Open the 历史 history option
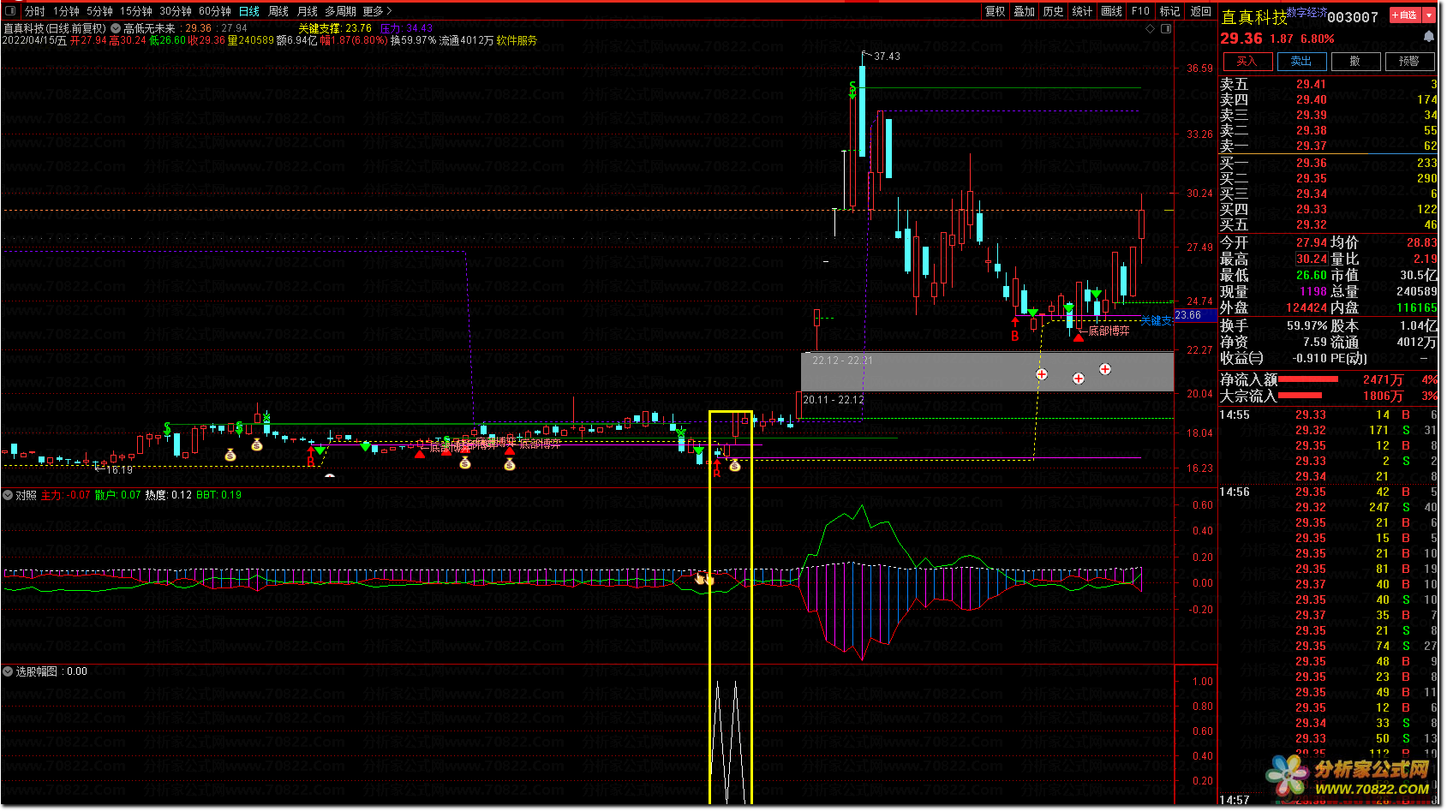 click(1053, 11)
